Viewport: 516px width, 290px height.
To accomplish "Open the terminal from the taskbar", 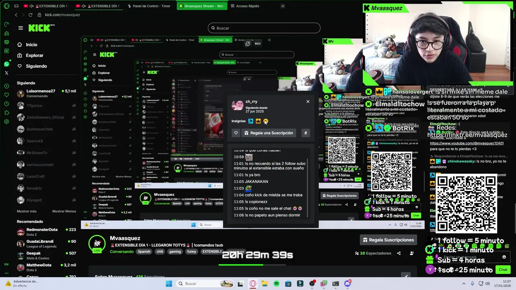I will coord(336,284).
